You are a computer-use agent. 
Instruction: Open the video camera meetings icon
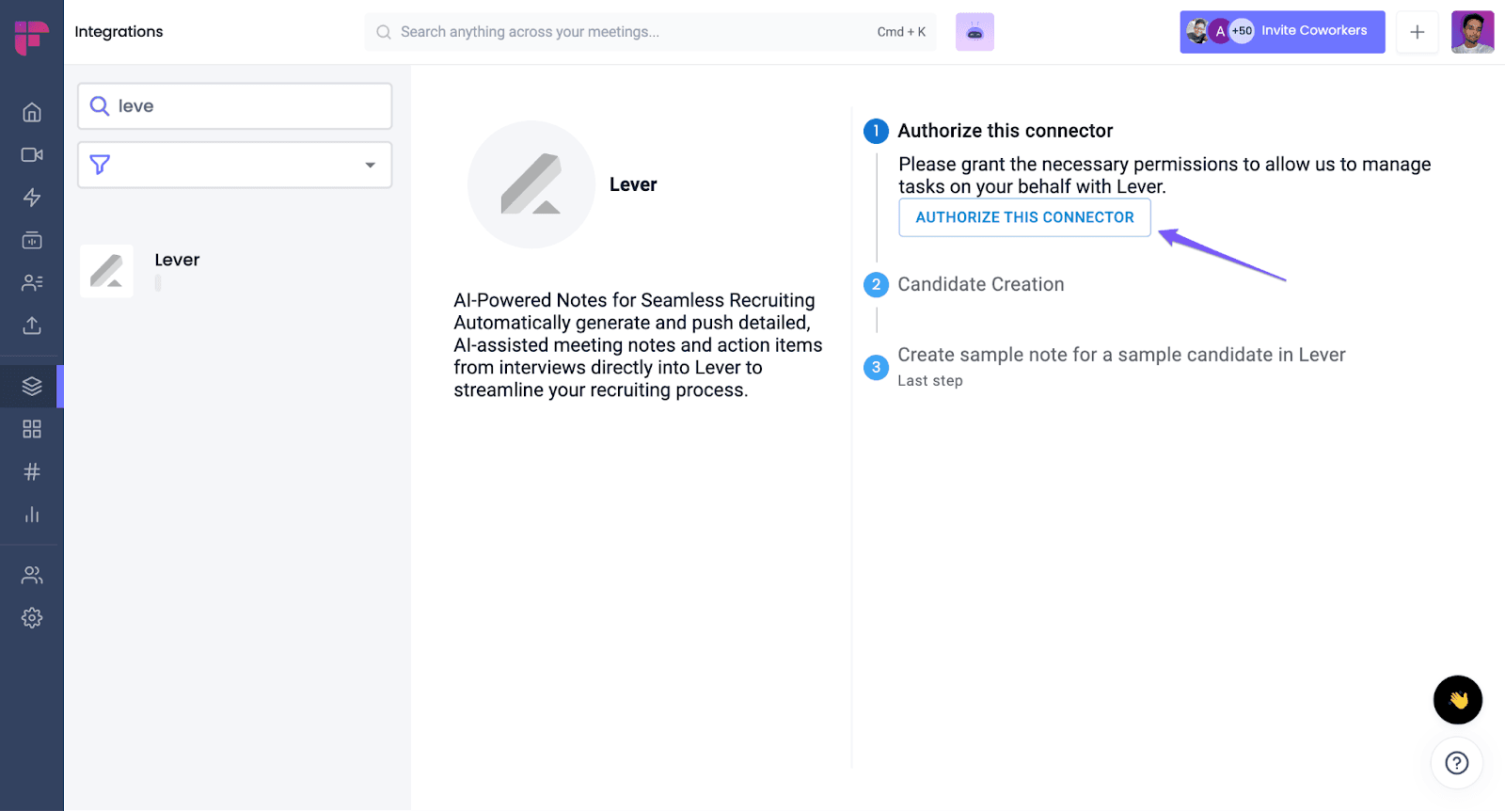32,154
